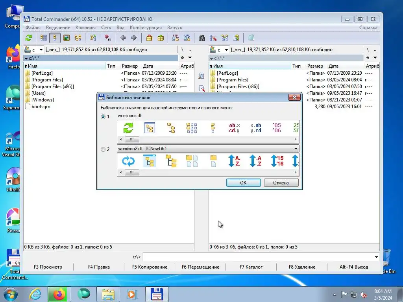Open the Сеть menu
403x302 pixels.
pos(106,28)
